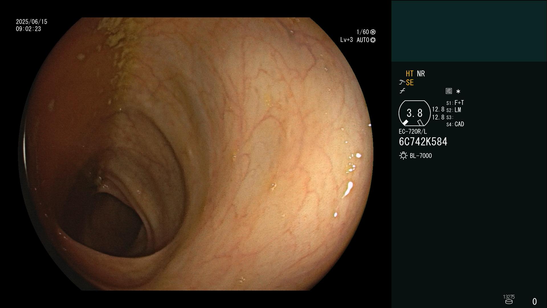Click the structure enhancement curve icon beside SE
547x308 pixels.
pos(402,82)
